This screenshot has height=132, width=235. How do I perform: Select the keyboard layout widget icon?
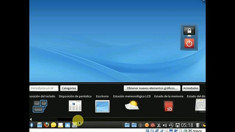click(x=40, y=106)
